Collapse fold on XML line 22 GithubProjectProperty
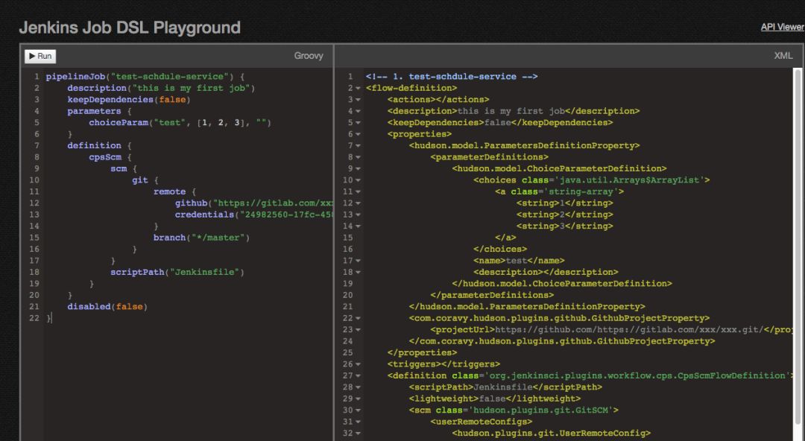This screenshot has height=441, width=805. pos(358,318)
